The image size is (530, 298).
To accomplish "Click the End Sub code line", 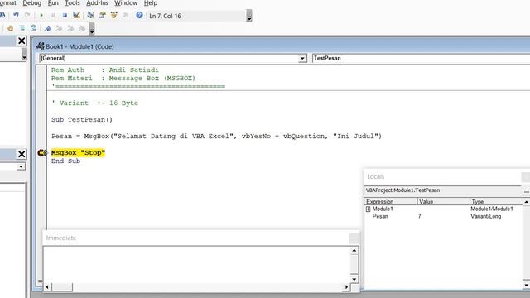I will pos(65,161).
